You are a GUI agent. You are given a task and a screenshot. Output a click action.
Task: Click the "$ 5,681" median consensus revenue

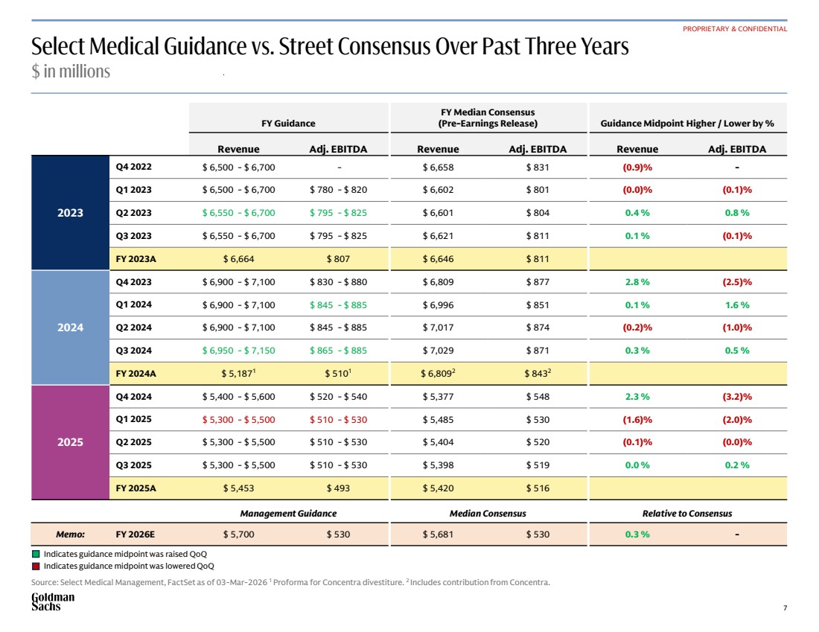click(439, 534)
